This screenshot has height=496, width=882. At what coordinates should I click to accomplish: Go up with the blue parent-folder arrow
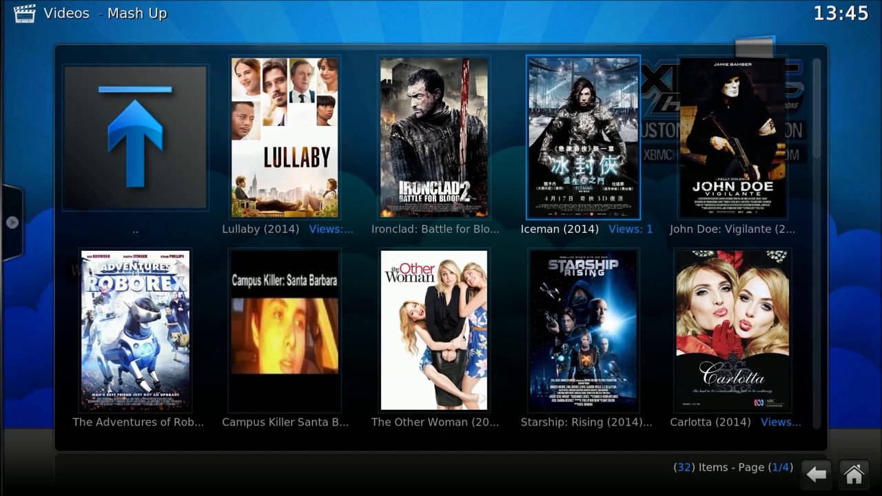(135, 137)
